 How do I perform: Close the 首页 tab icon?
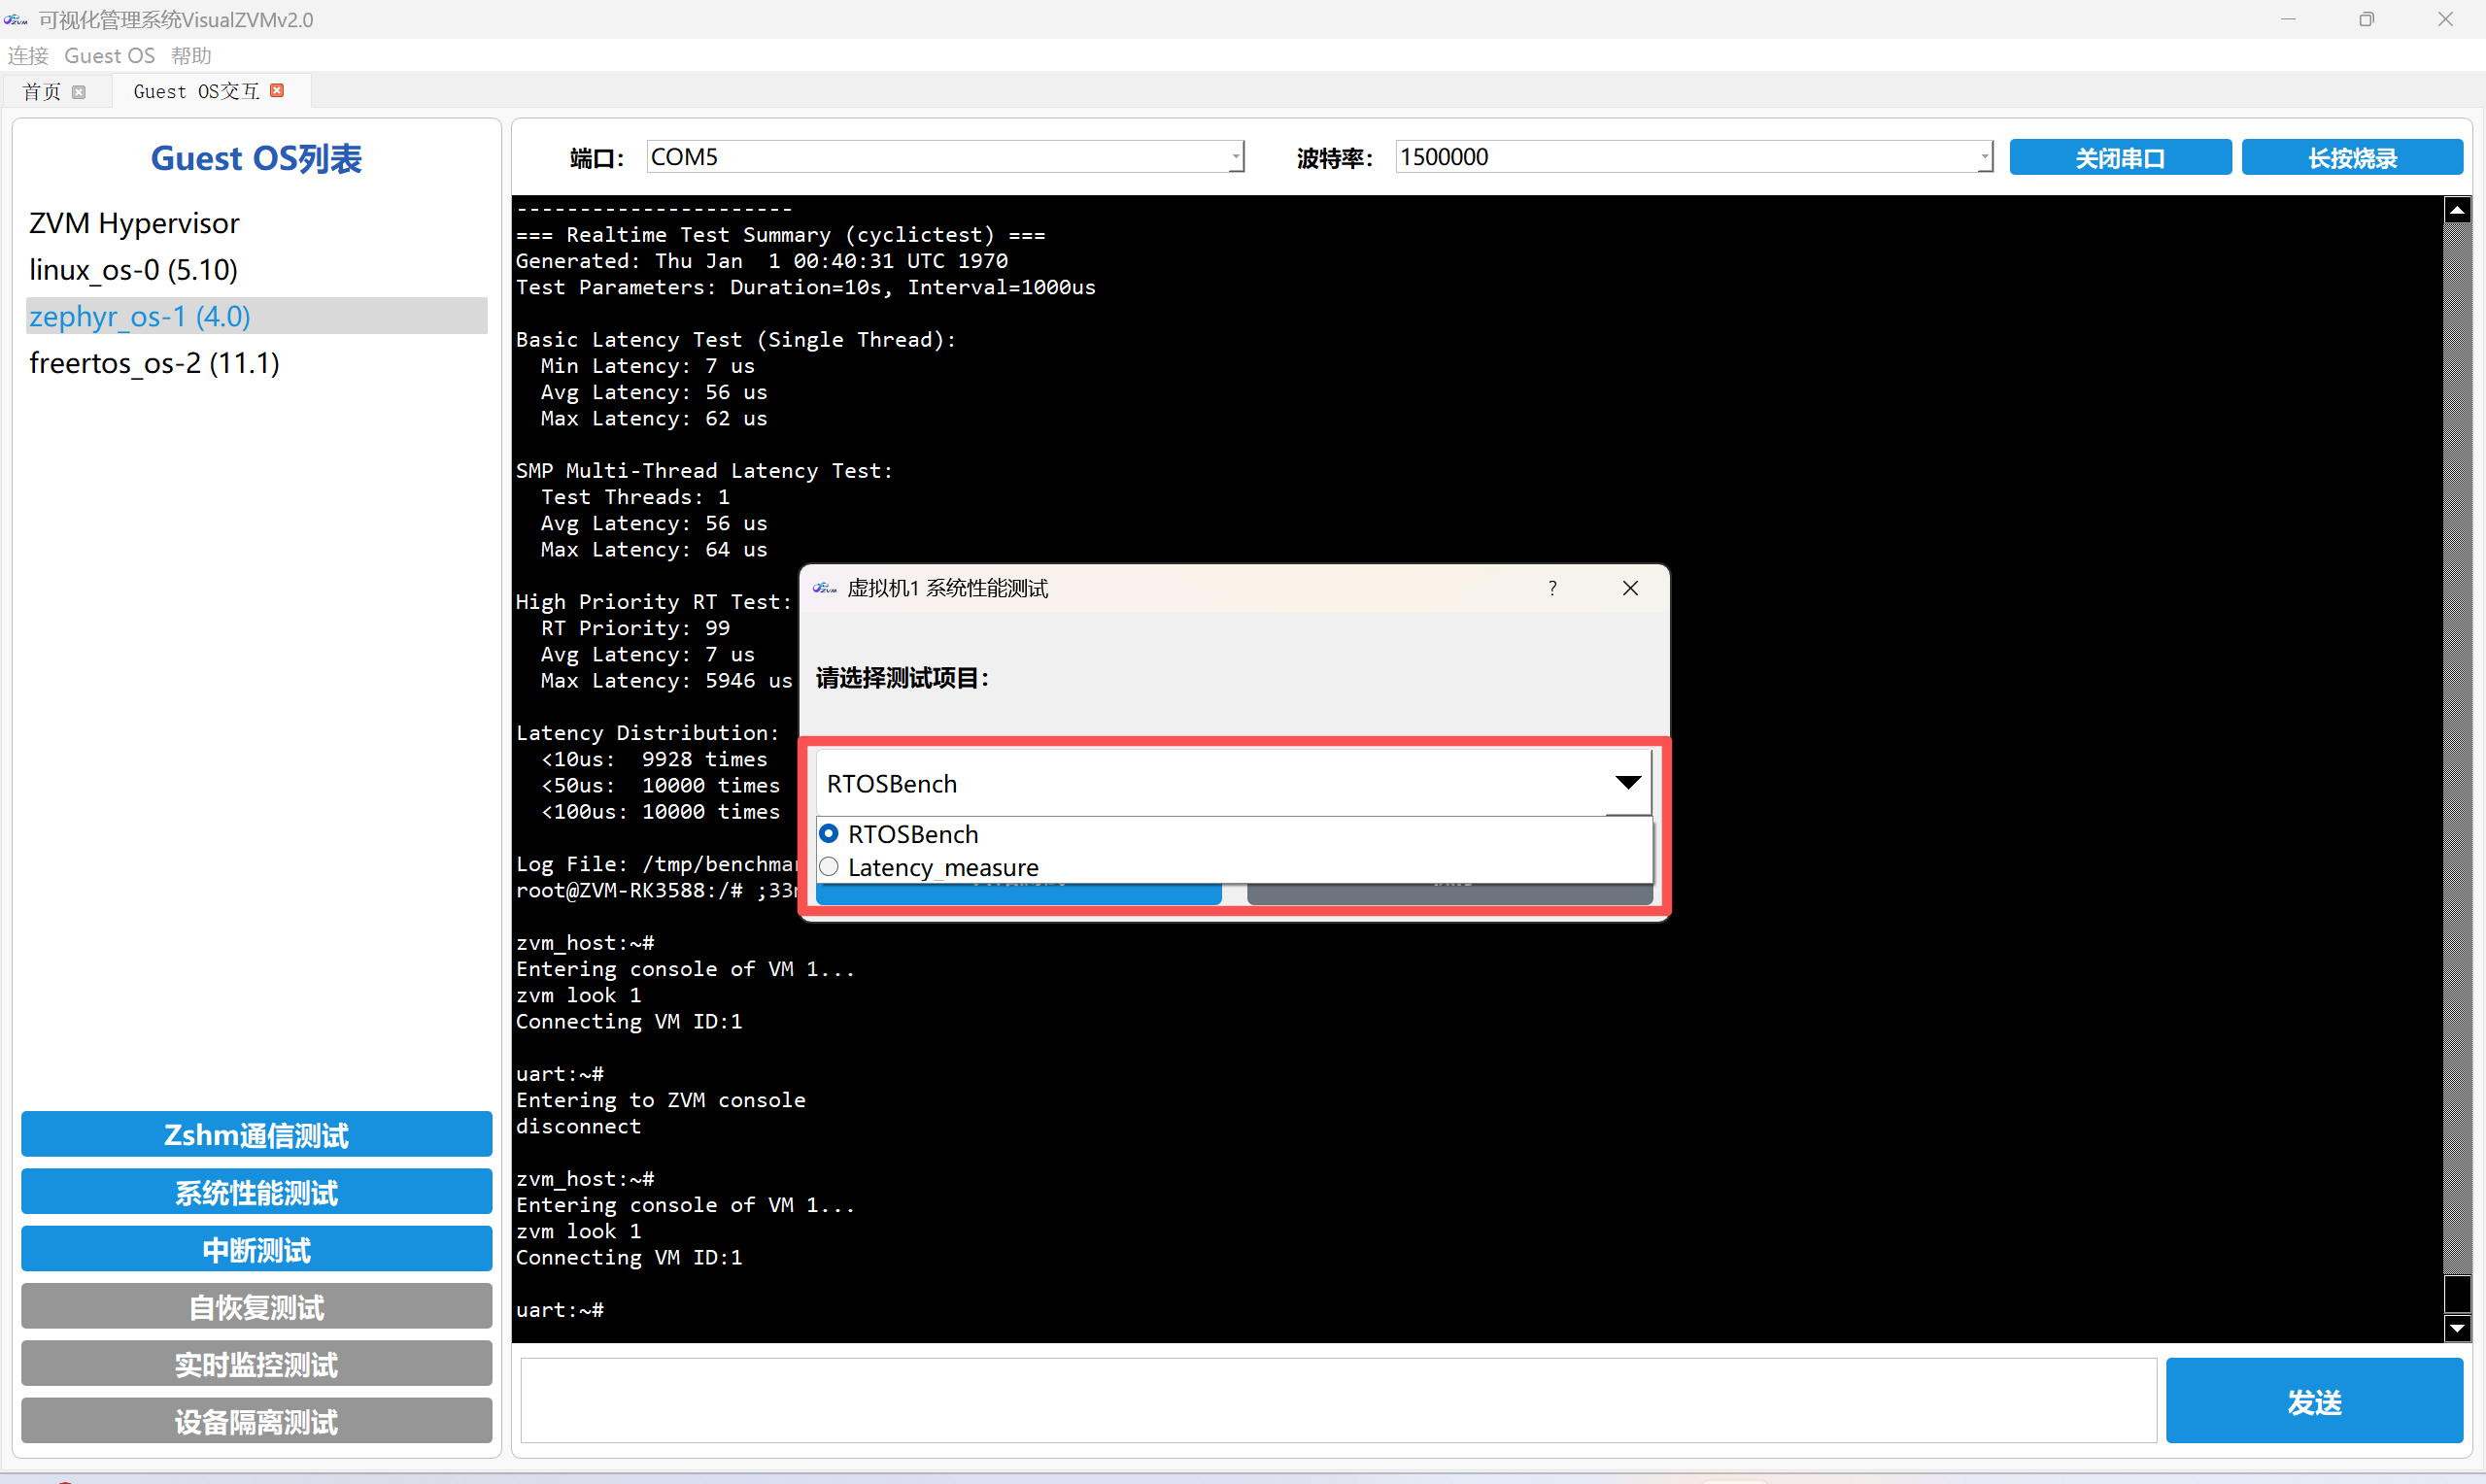(79, 92)
